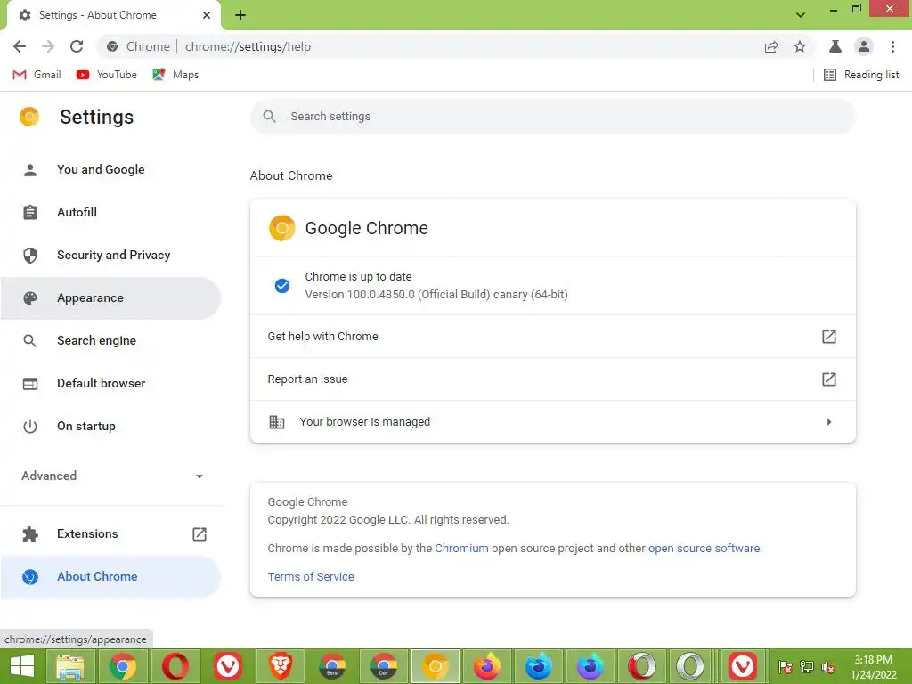Open the tab search chevron in title bar
This screenshot has width=912, height=684.
point(801,15)
